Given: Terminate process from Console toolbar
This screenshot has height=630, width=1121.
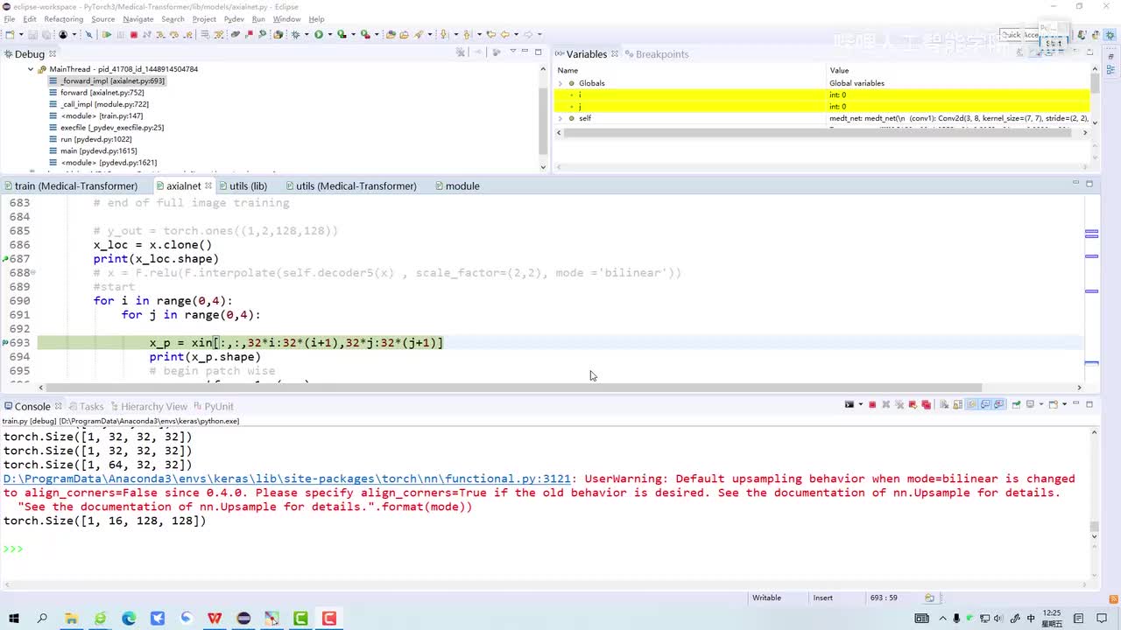Looking at the screenshot, I should pos(872,405).
